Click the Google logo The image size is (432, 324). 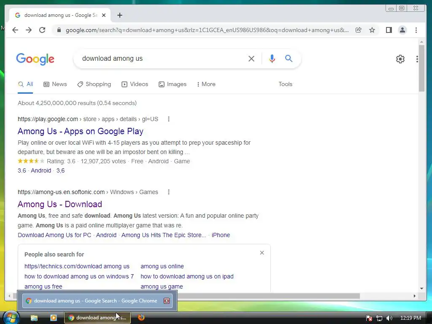tap(35, 59)
